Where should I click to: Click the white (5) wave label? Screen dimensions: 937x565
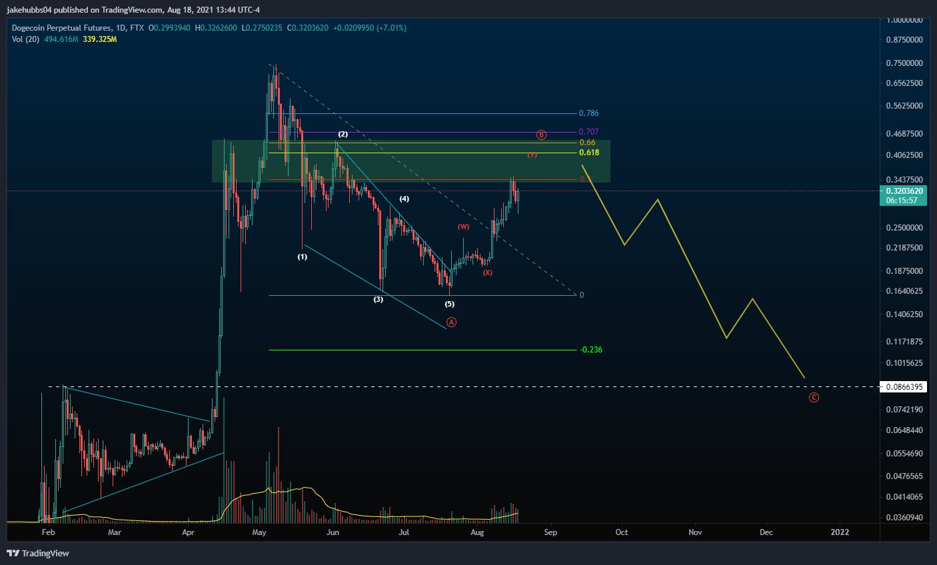pos(449,304)
